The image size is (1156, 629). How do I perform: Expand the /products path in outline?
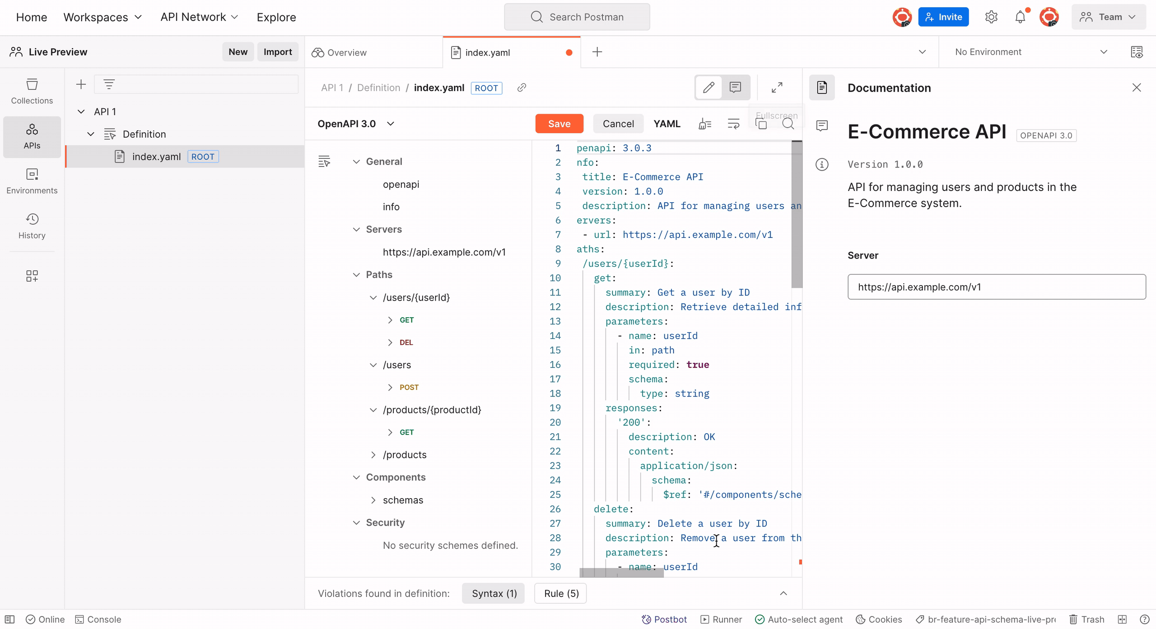(x=373, y=455)
